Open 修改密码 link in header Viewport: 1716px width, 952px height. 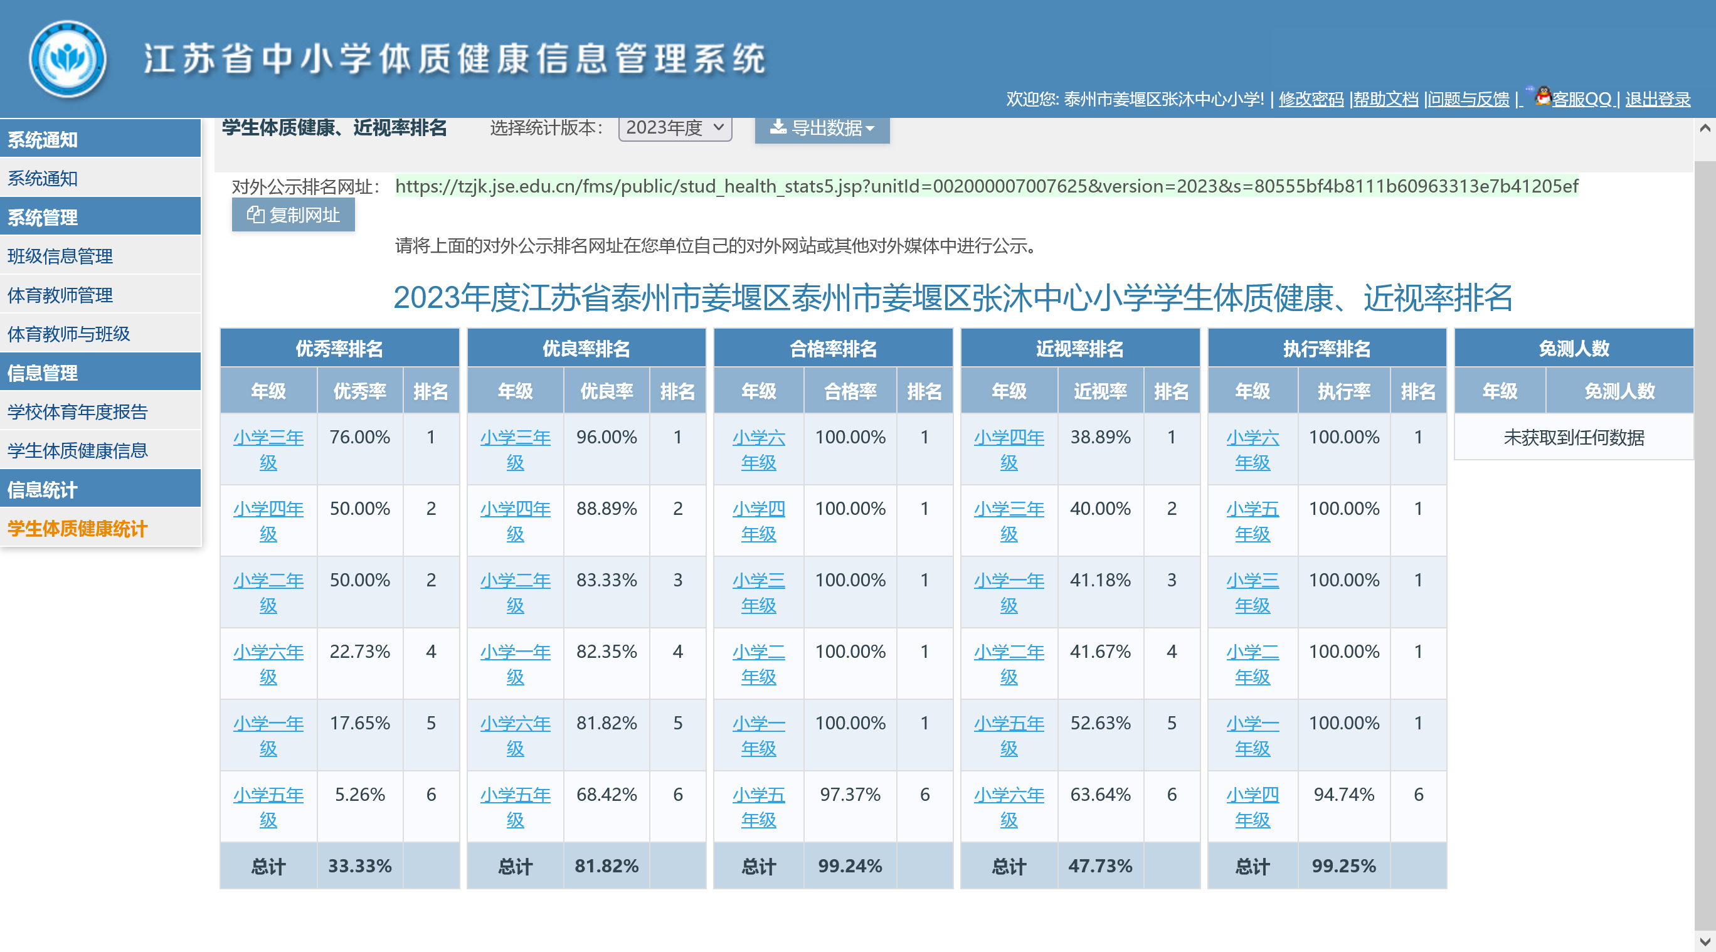tap(1310, 99)
